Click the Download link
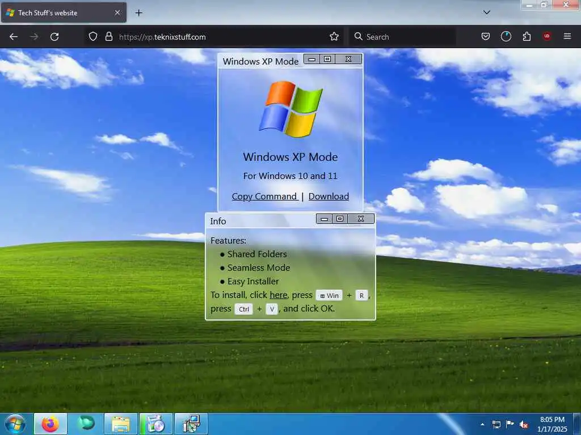 [x=329, y=197]
